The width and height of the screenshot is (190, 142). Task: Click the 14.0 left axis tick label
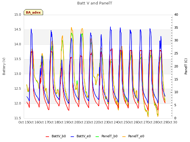tap(18, 44)
